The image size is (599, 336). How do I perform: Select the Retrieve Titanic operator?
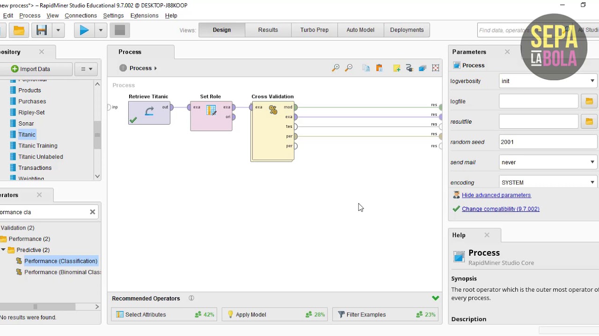pos(149,113)
